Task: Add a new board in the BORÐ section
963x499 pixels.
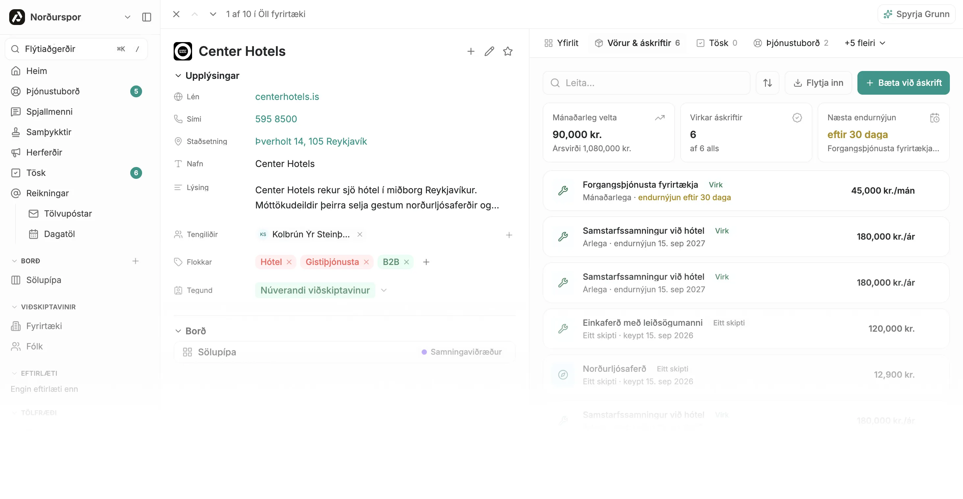Action: point(135,261)
